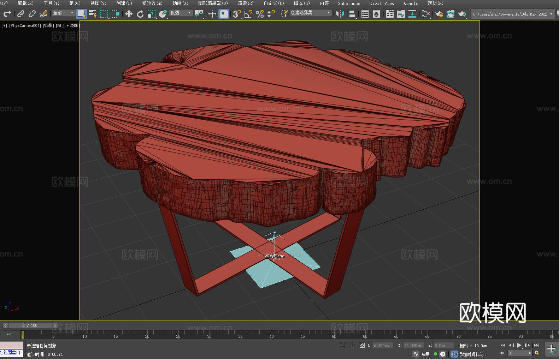Toggle Window/Crossing selection mode

pos(116,14)
